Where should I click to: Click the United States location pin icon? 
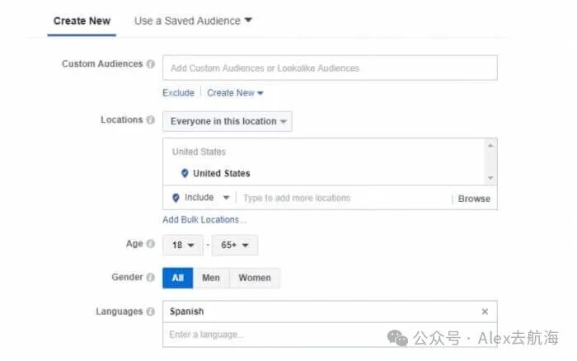pyautogui.click(x=185, y=173)
